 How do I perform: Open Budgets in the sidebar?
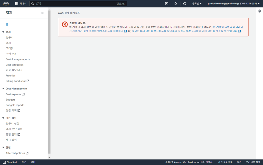coord(10,100)
